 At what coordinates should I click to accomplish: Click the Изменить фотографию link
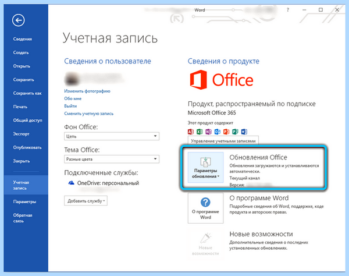tap(87, 91)
